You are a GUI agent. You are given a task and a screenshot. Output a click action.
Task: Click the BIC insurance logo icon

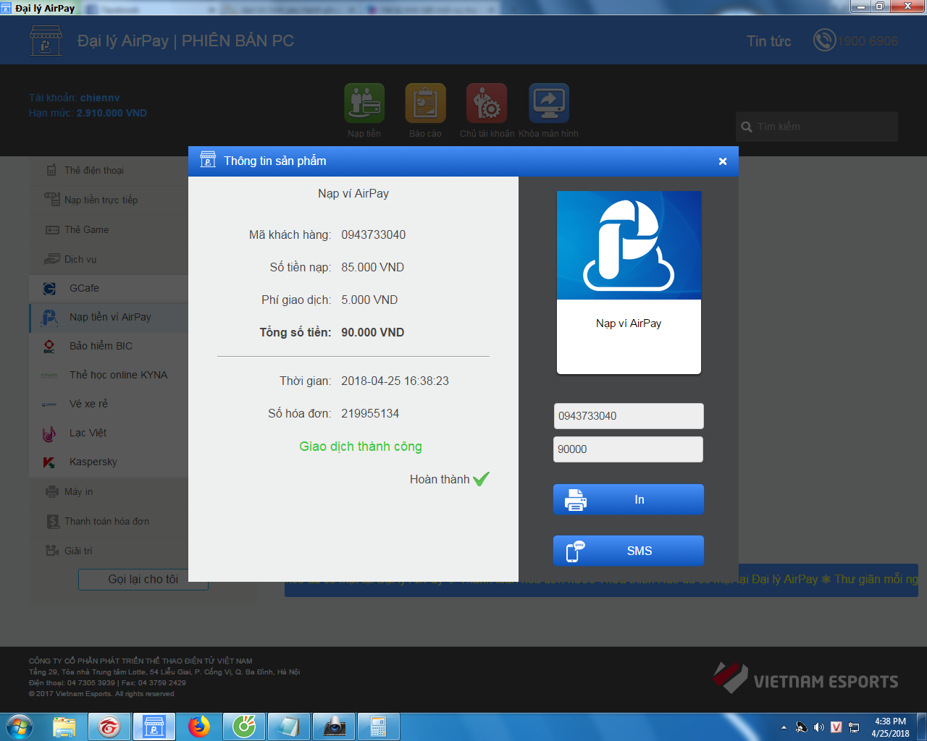[x=49, y=347]
